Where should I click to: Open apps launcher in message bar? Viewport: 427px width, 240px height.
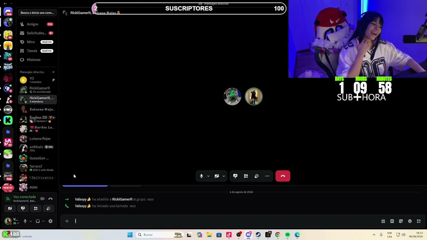pyautogui.click(x=419, y=221)
